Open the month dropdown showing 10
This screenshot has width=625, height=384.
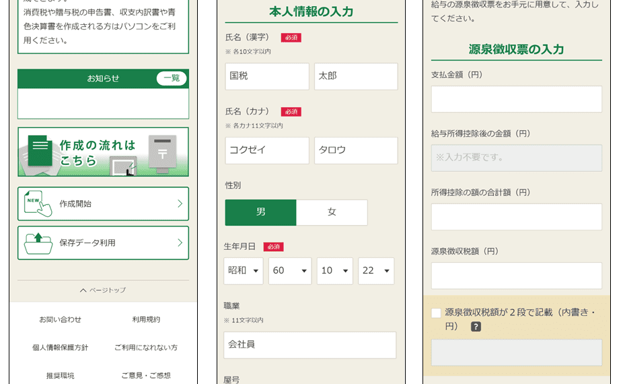point(335,271)
